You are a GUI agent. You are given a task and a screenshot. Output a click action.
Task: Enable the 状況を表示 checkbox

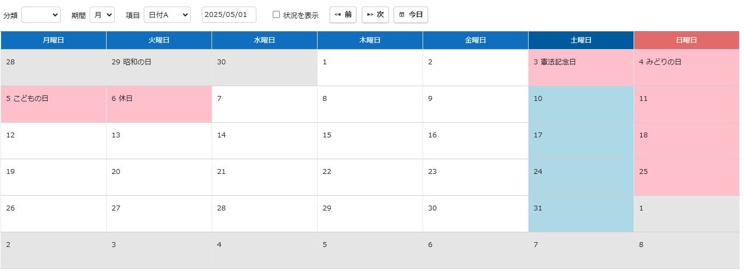pos(276,15)
